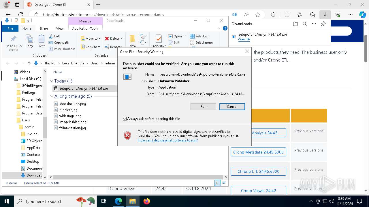Viewport: 369px width, 207px height.
Task: Click Users in the Explorer breadcrumb path
Action: (x=95, y=63)
